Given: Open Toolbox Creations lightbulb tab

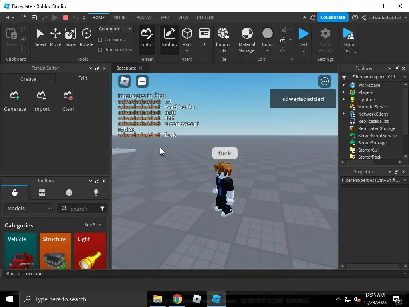Looking at the screenshot, I should [x=96, y=193].
